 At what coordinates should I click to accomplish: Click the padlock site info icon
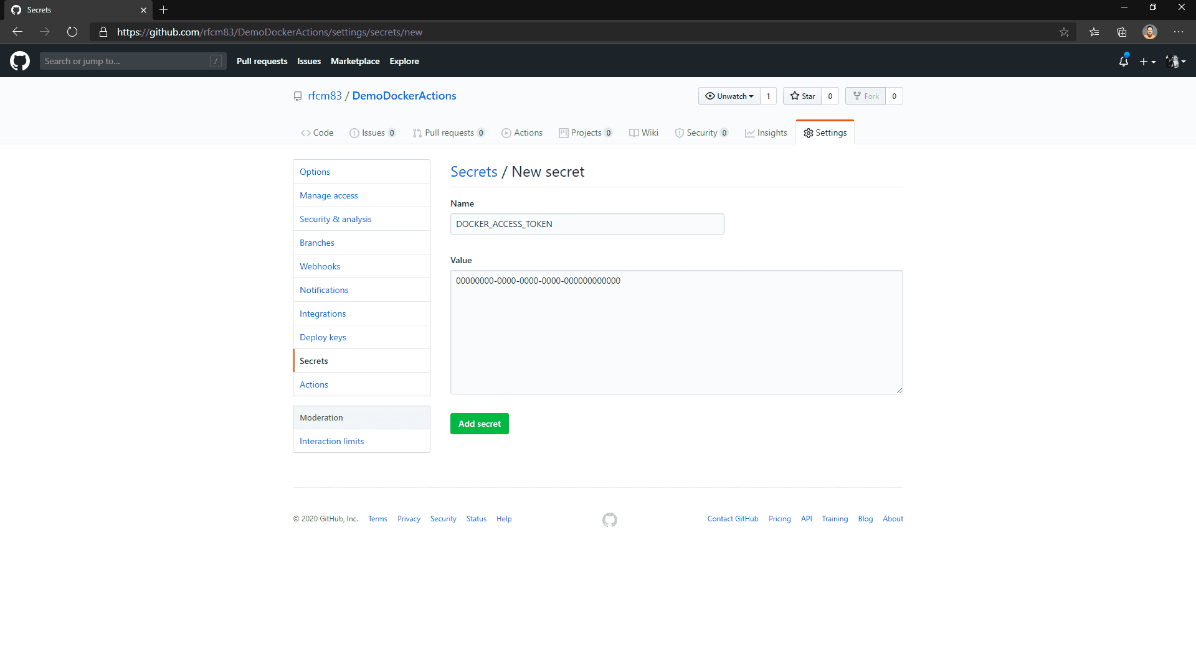click(x=103, y=32)
